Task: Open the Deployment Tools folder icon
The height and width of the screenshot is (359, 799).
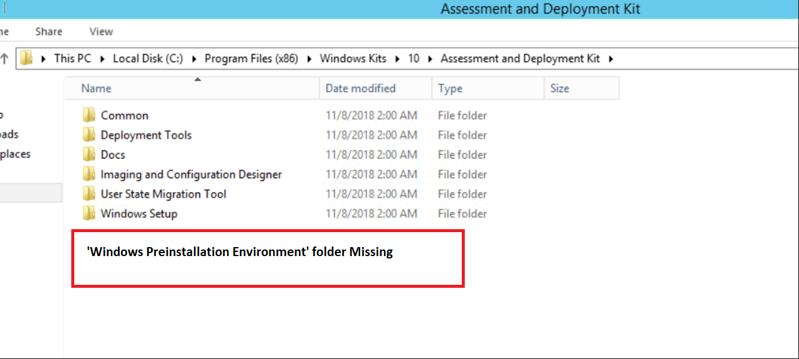Action: tap(89, 135)
